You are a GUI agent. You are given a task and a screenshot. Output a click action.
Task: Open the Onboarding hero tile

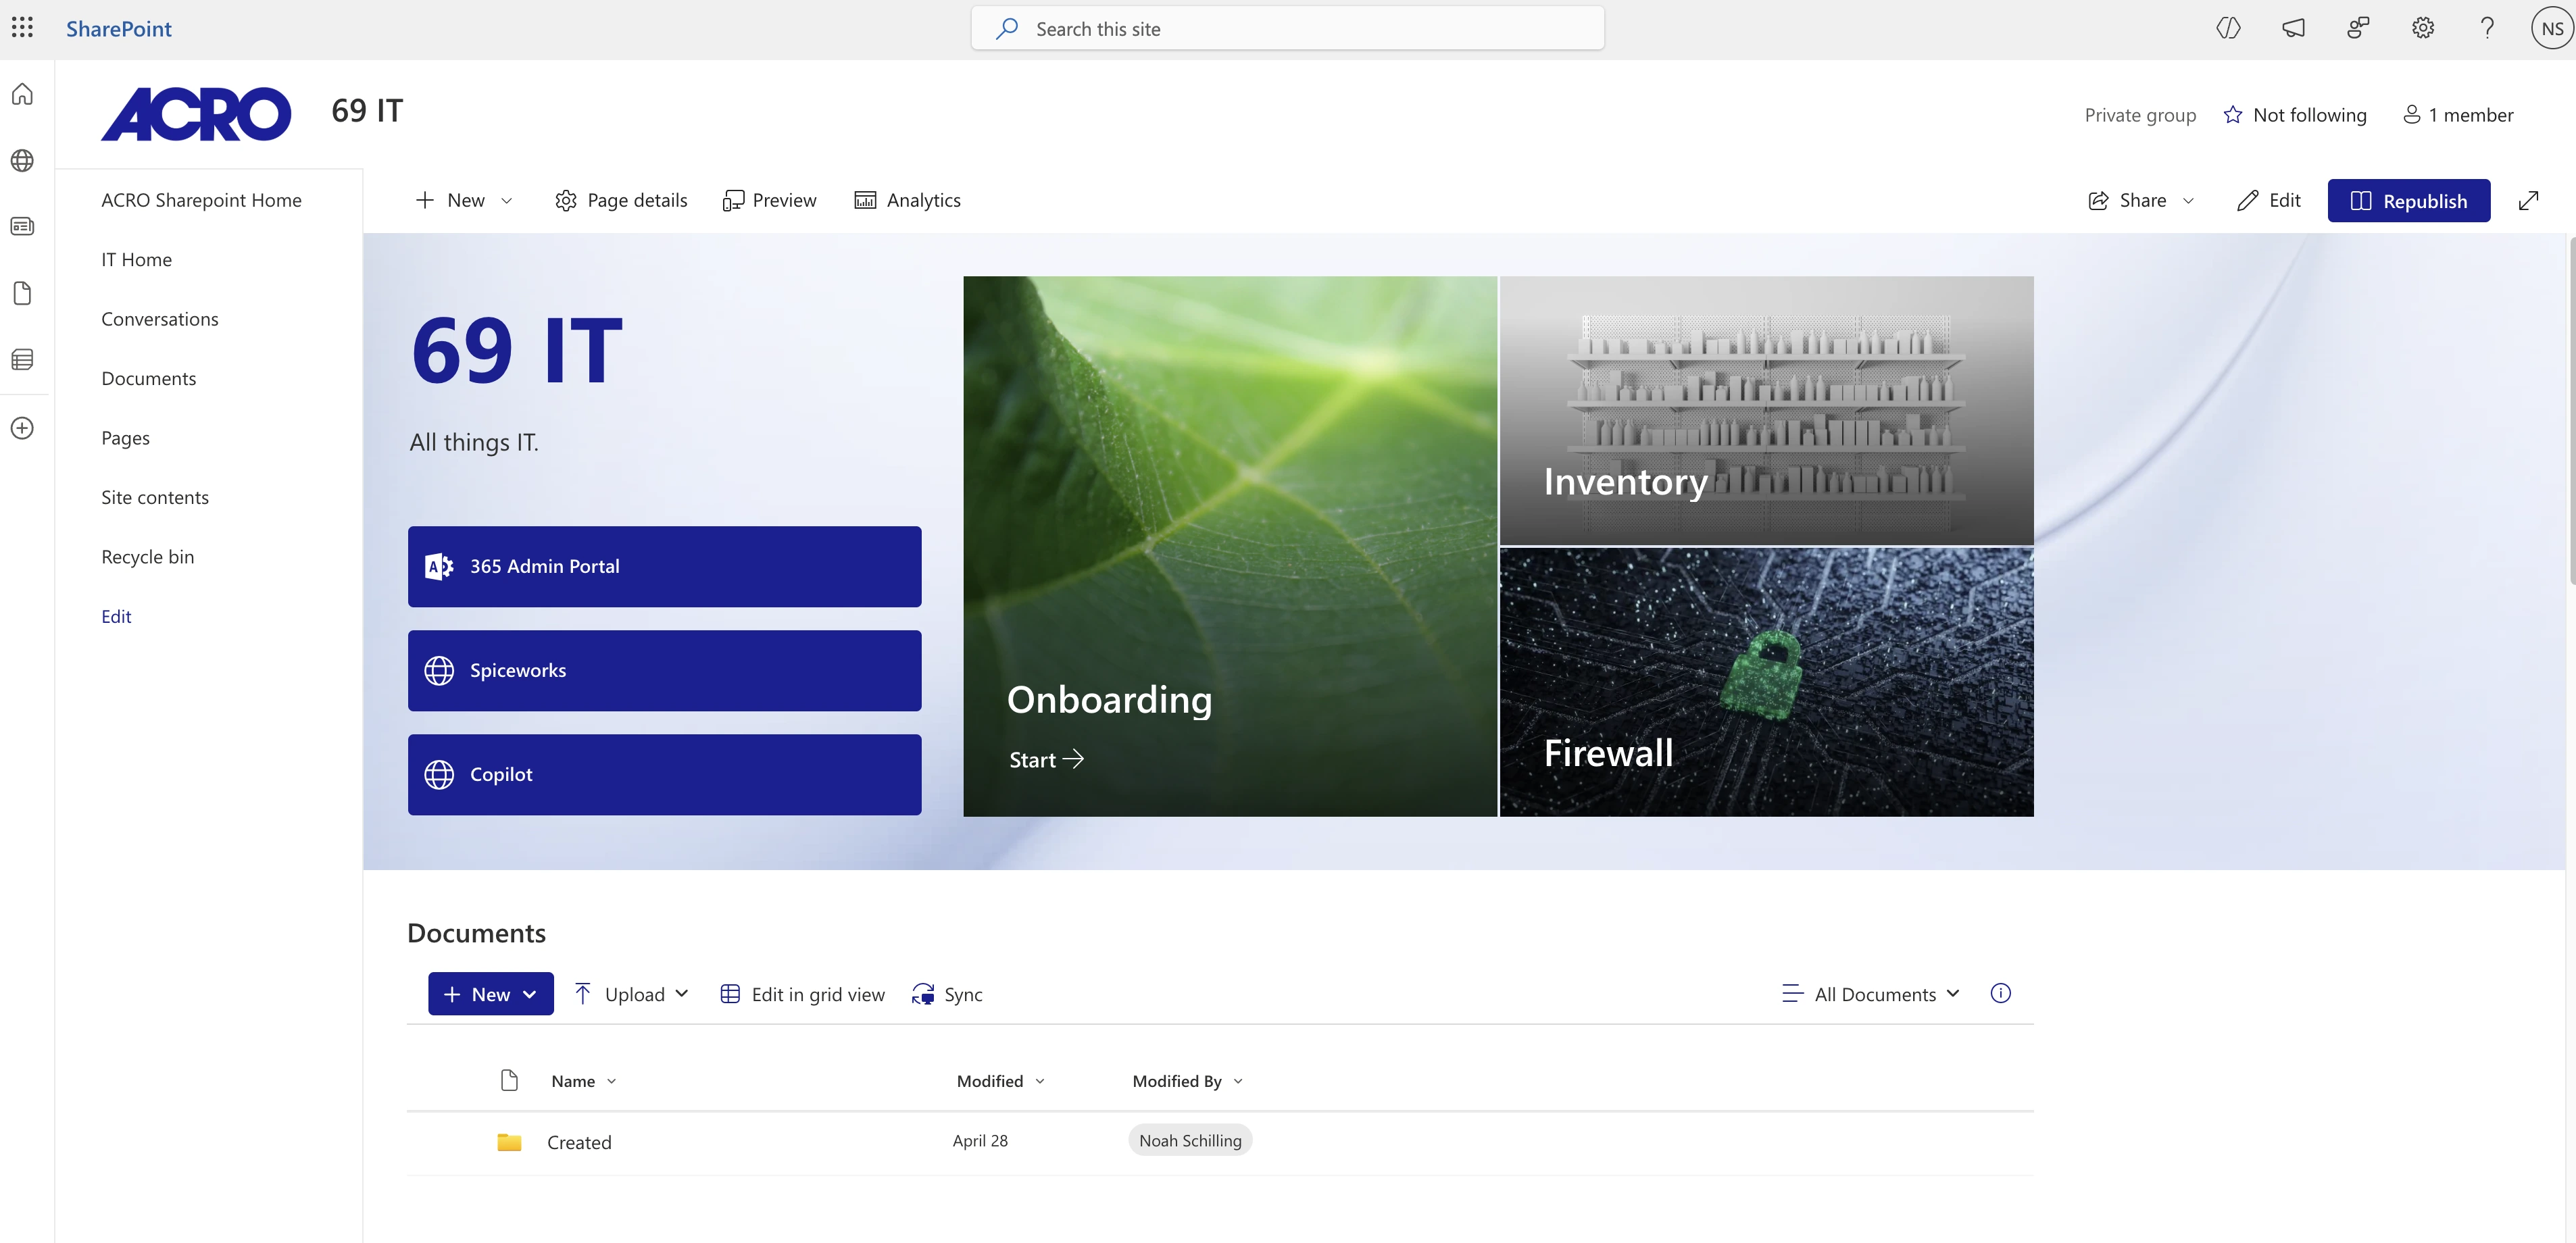coord(1229,546)
